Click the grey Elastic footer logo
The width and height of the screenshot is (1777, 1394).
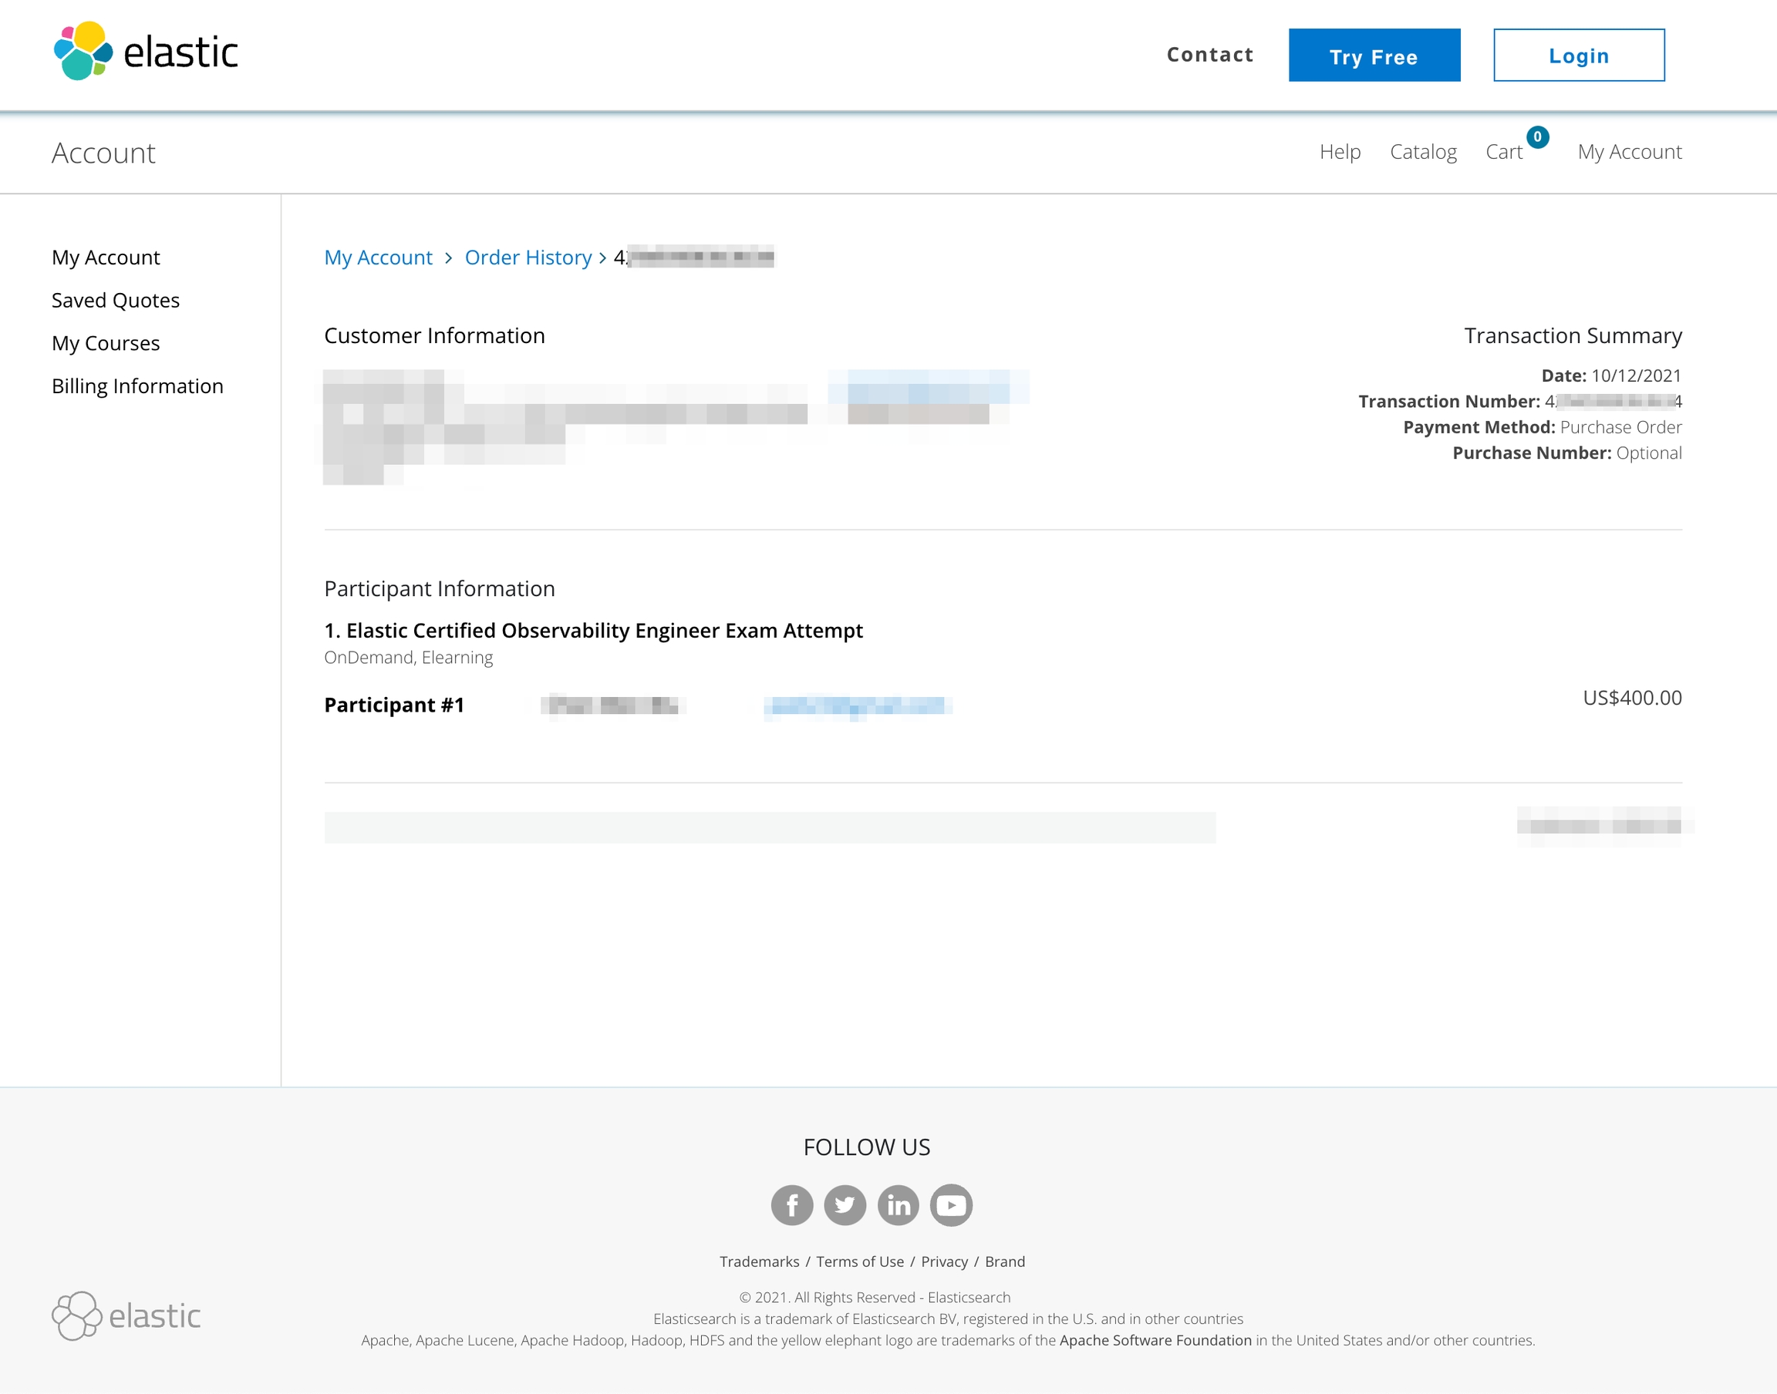tap(126, 1315)
